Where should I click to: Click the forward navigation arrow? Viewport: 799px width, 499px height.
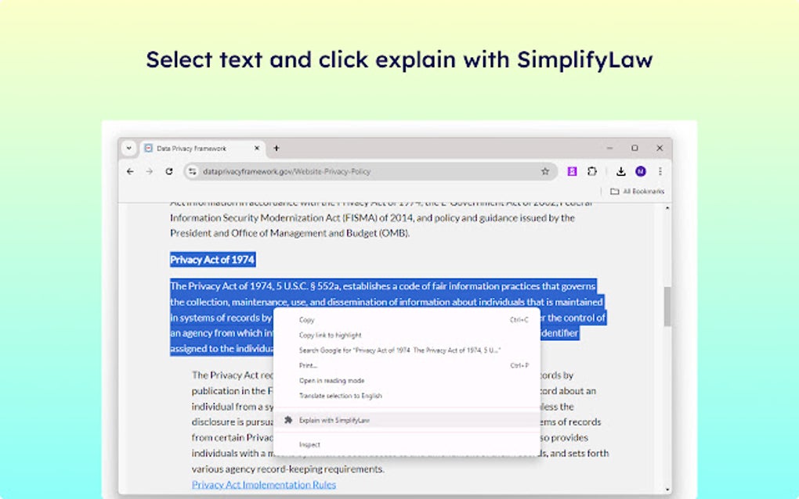click(x=150, y=171)
